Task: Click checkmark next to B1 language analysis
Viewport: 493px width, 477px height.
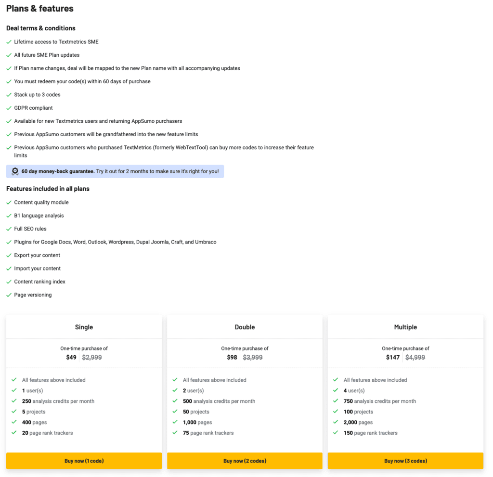Action: 9,216
